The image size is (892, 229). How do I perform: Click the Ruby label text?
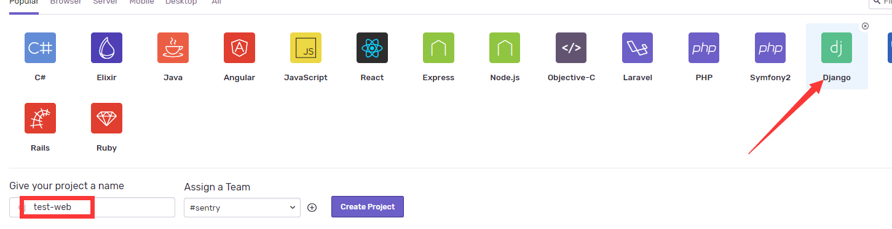point(106,148)
